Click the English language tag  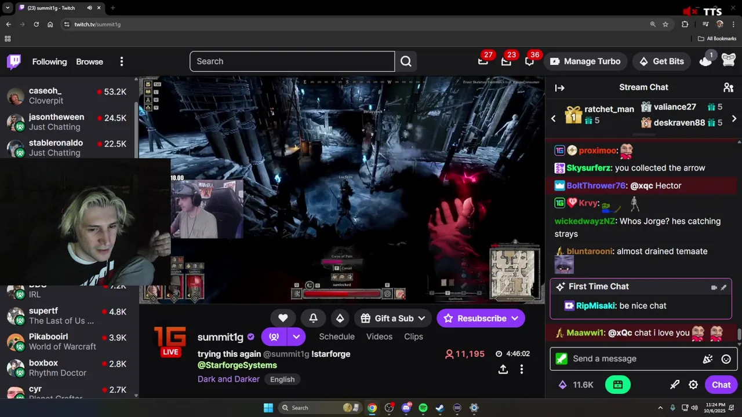click(x=282, y=379)
